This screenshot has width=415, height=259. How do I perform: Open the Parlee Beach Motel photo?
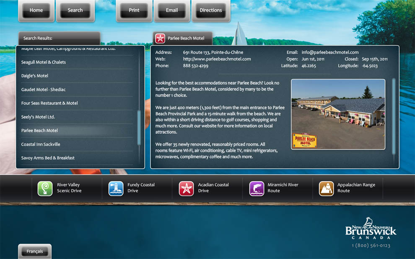338,114
